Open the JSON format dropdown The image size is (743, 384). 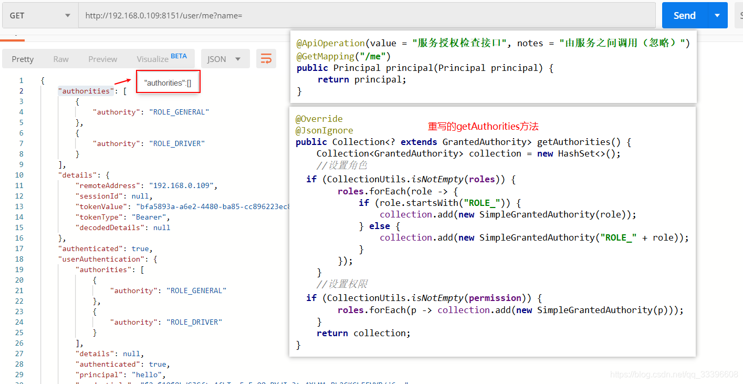(225, 59)
